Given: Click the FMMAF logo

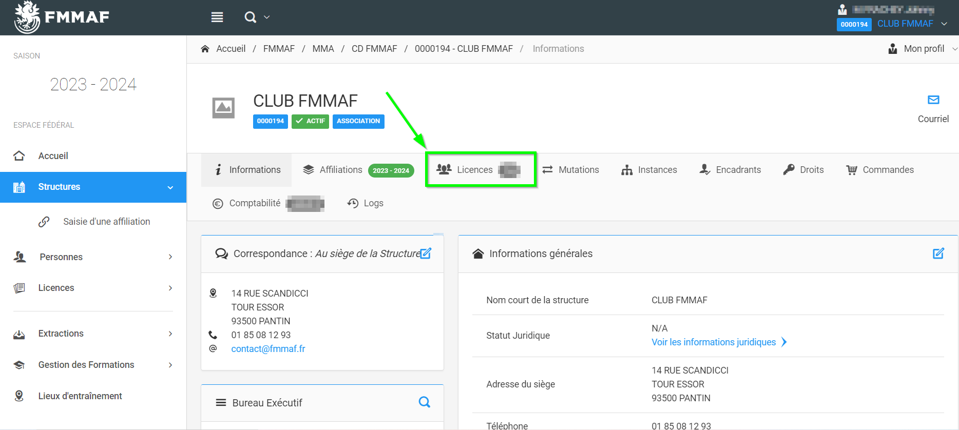Looking at the screenshot, I should pos(62,17).
